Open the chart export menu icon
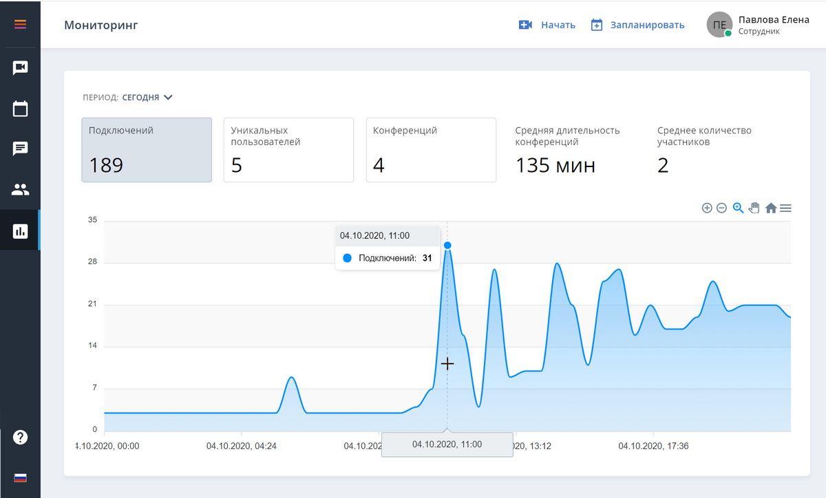Image resolution: width=826 pixels, height=498 pixels. tap(785, 208)
